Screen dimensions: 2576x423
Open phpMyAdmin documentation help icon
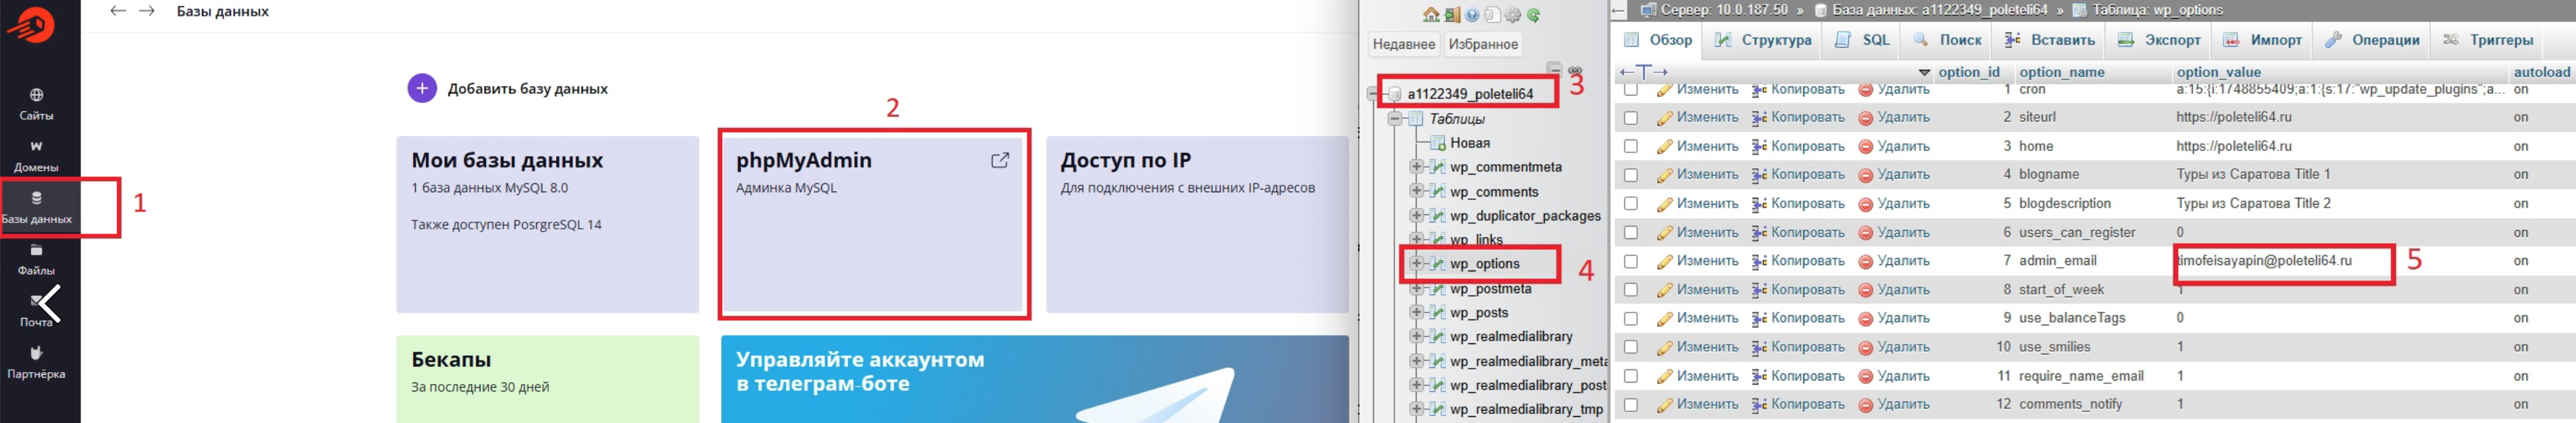1472,15
